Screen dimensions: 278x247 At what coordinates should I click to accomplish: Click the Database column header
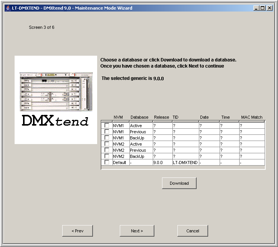tap(139, 117)
